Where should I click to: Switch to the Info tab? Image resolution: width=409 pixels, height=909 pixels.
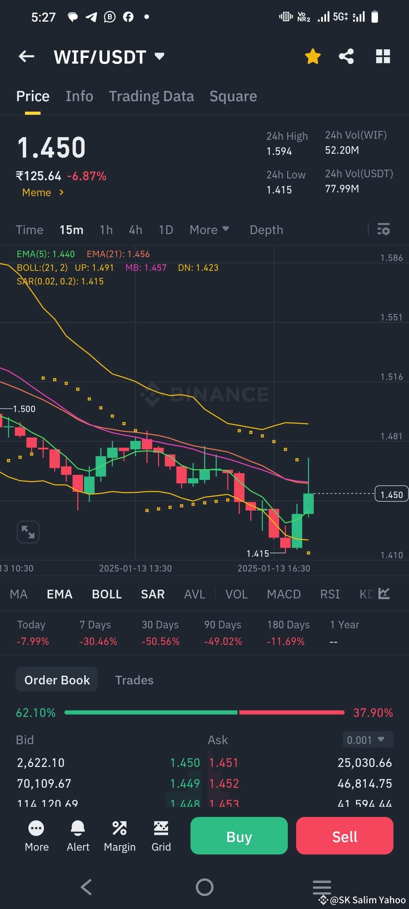[80, 96]
